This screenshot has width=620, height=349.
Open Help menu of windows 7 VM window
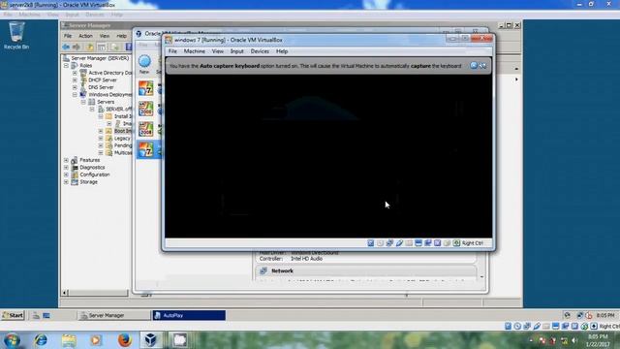pyautogui.click(x=282, y=51)
